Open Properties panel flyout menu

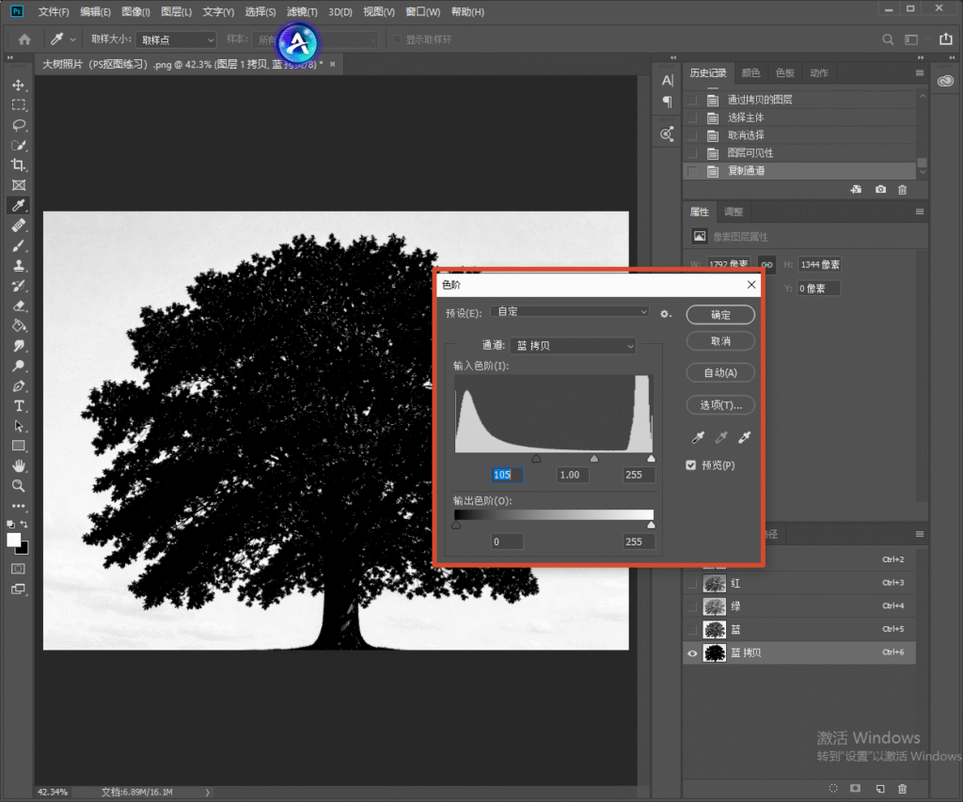pyautogui.click(x=920, y=212)
